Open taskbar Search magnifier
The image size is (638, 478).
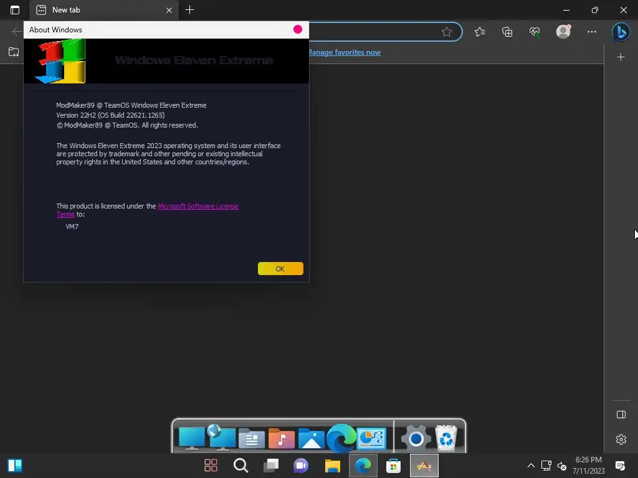click(x=241, y=466)
